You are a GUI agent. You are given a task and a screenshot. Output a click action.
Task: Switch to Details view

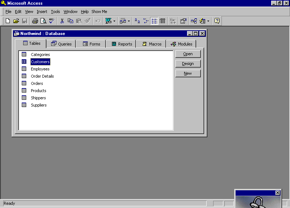[163, 21]
